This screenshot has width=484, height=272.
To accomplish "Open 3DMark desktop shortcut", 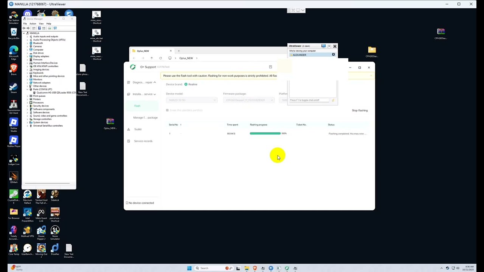I will (x=14, y=178).
